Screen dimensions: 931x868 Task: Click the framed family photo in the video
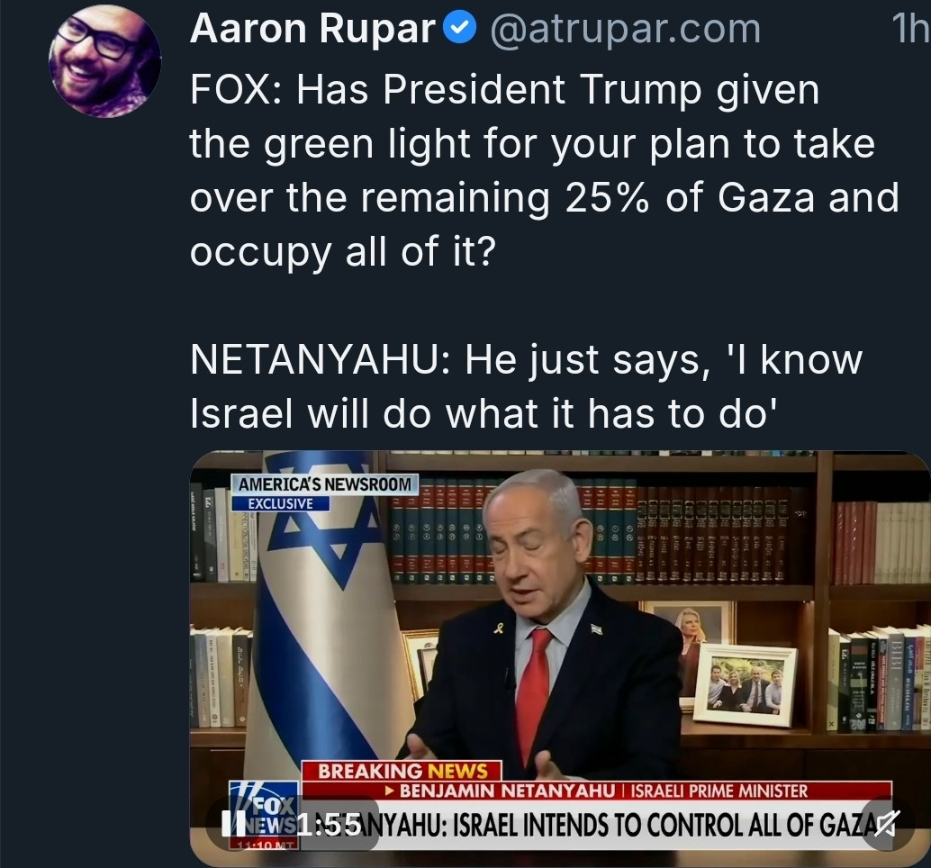click(x=746, y=685)
